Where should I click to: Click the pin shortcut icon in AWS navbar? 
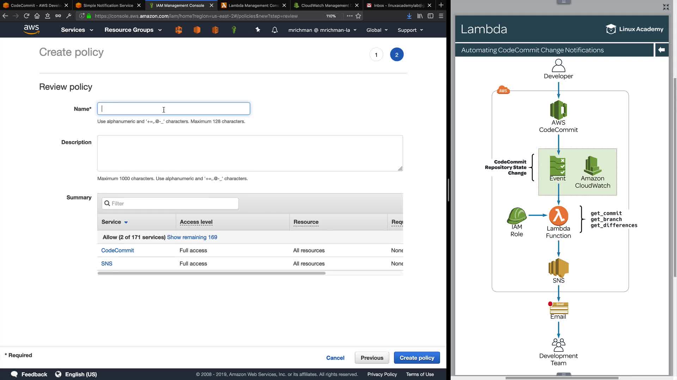click(258, 30)
